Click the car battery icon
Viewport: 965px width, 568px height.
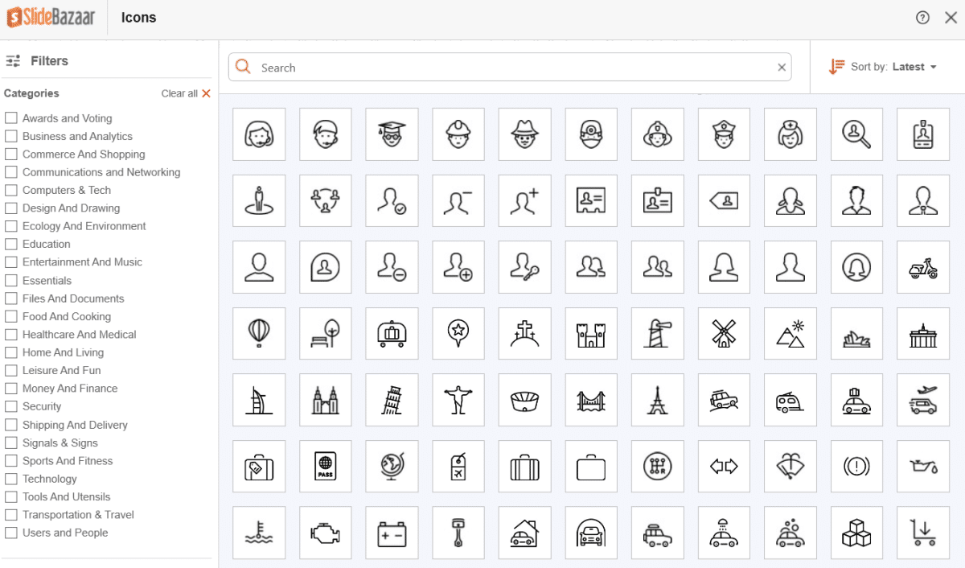point(392,532)
